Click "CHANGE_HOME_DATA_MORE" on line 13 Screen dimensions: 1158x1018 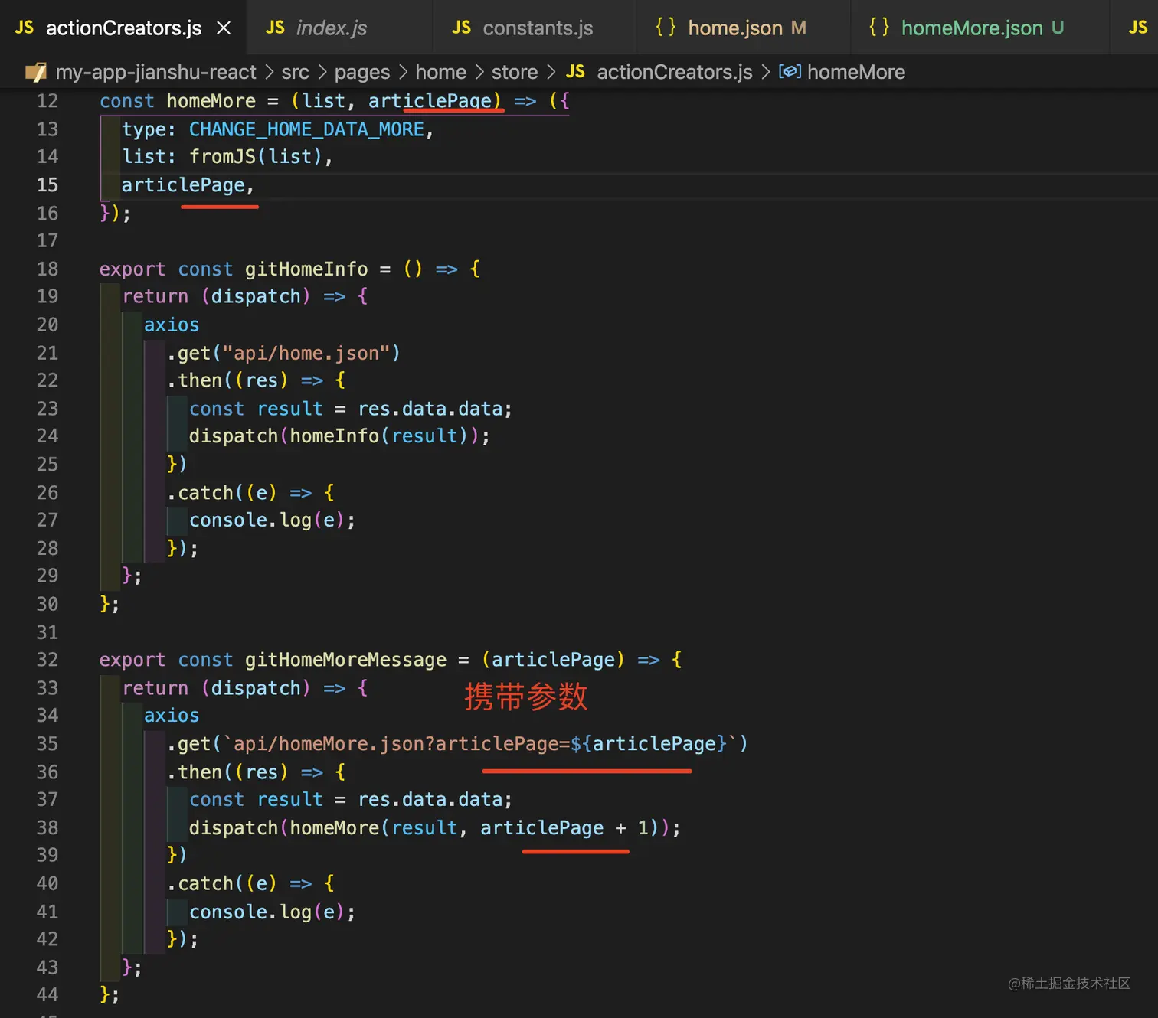(306, 129)
